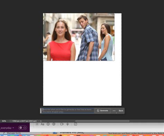Click the microphone audio clip icon in Slack
164x136 pixels.
[x=67, y=124]
